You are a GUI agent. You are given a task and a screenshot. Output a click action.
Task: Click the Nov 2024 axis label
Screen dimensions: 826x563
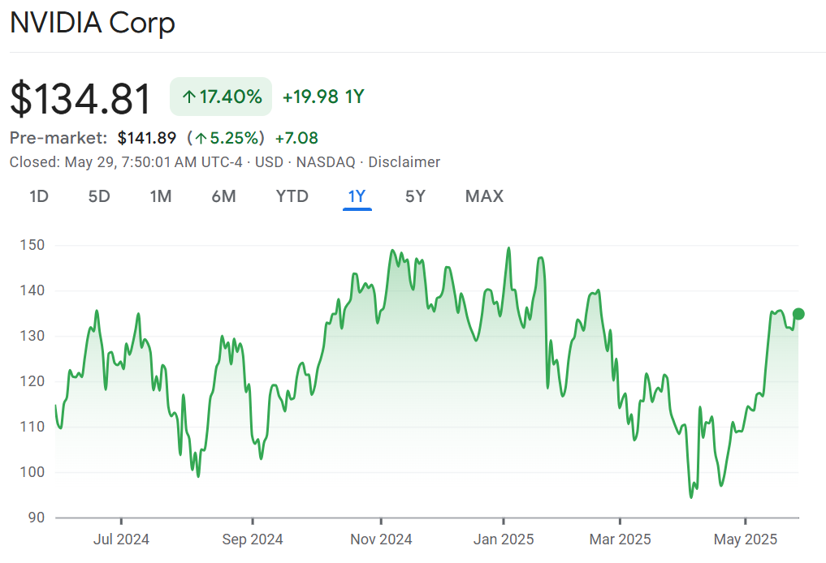pyautogui.click(x=379, y=539)
